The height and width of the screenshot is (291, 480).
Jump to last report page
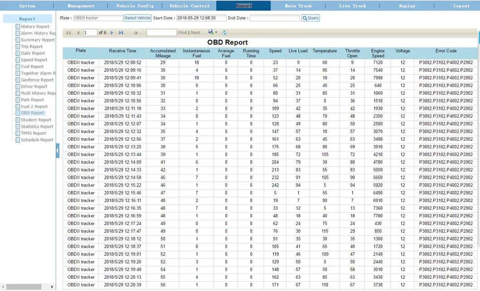click(x=121, y=33)
